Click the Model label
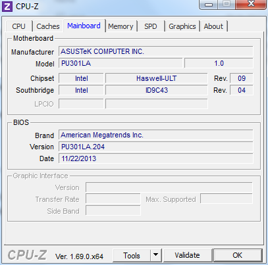Viewport: 268px width, 265px height. [x=45, y=64]
